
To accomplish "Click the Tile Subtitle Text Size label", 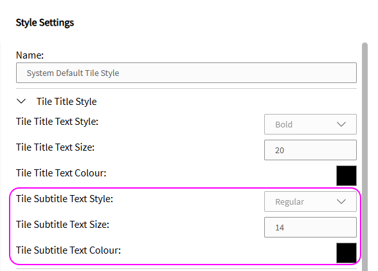I will [x=63, y=225].
